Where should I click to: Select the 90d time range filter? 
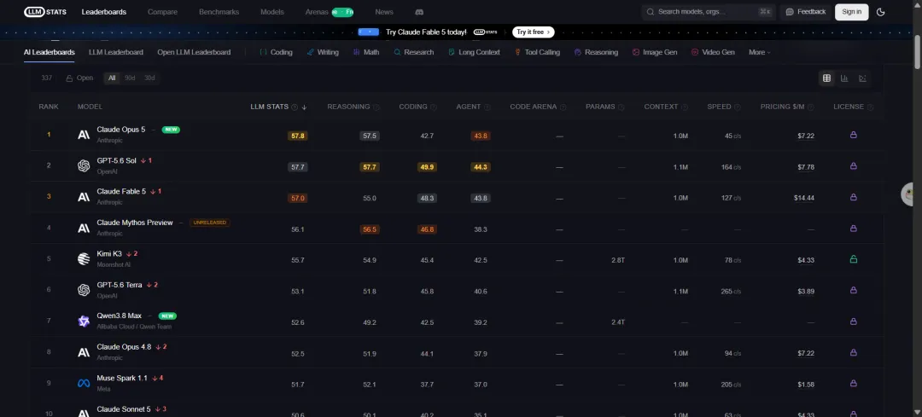[x=130, y=78]
